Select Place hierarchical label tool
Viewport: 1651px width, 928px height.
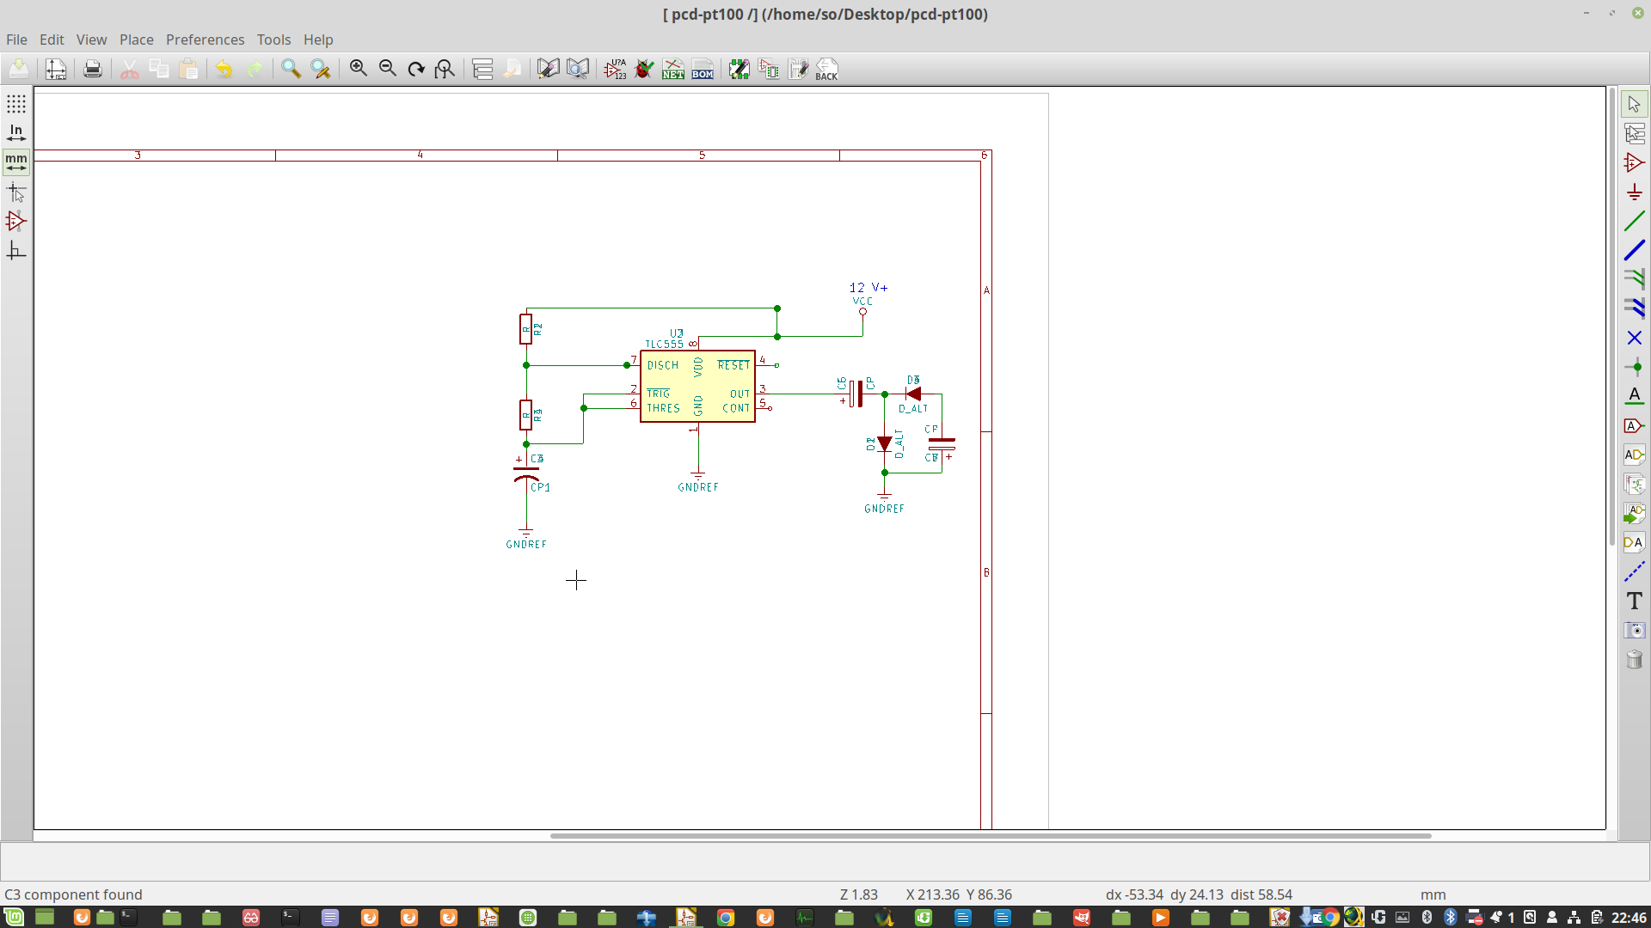(x=1635, y=455)
